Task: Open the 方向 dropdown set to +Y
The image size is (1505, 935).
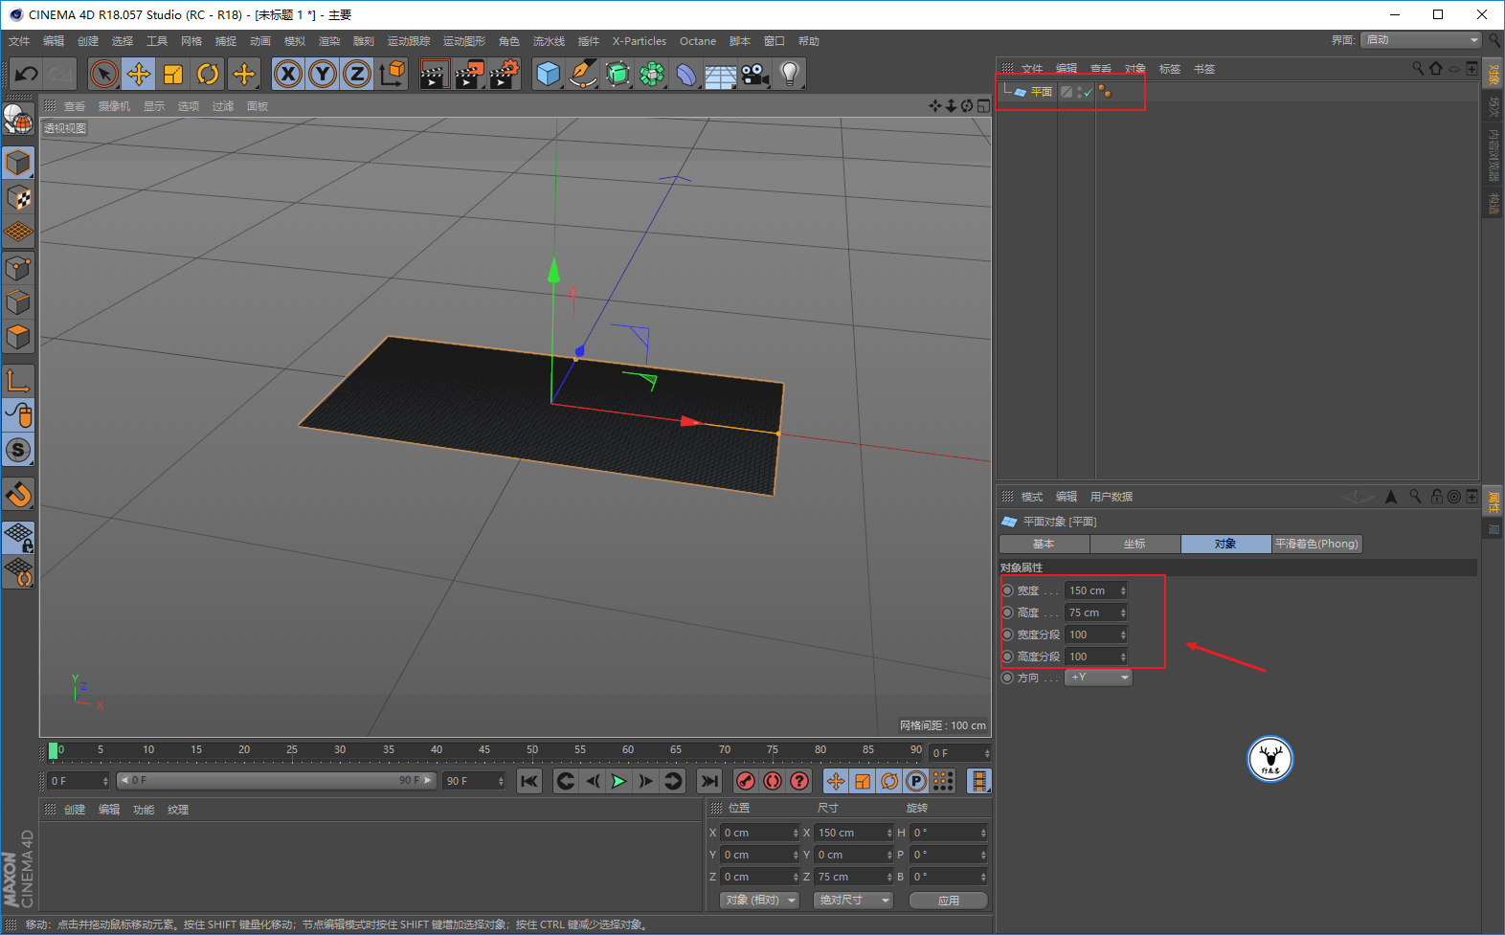Action: tap(1098, 678)
